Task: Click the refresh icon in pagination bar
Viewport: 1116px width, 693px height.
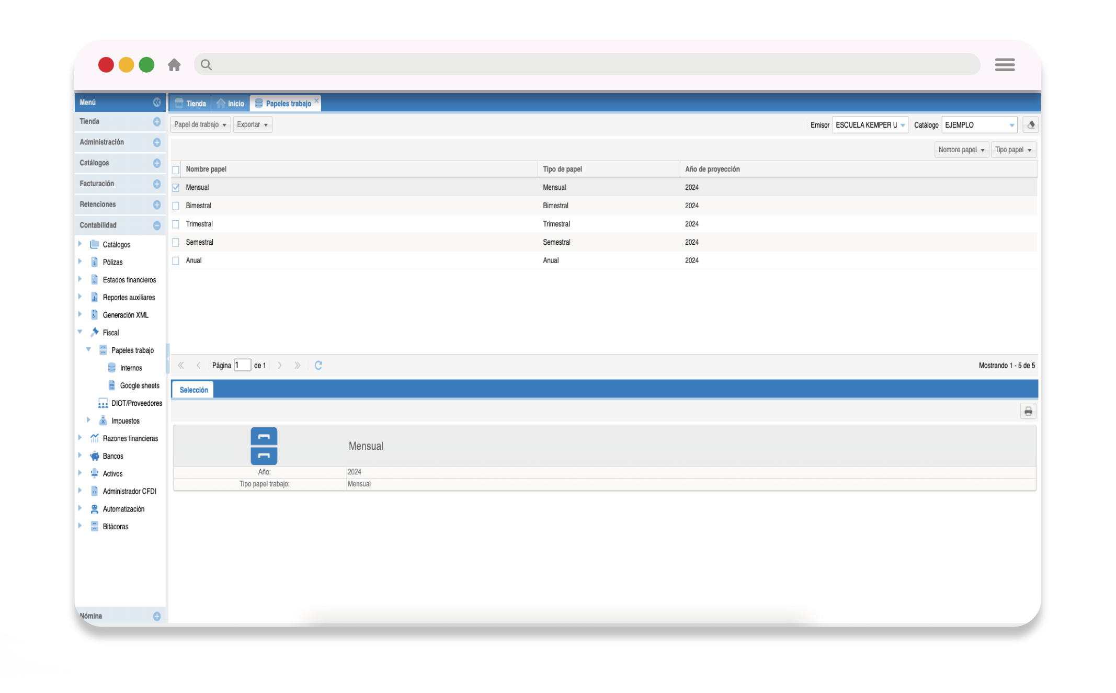Action: tap(318, 365)
